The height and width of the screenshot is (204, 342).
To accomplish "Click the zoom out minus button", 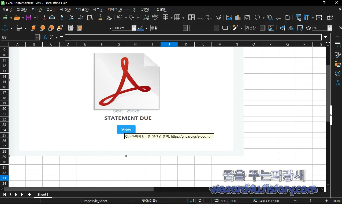I will tap(295, 201).
